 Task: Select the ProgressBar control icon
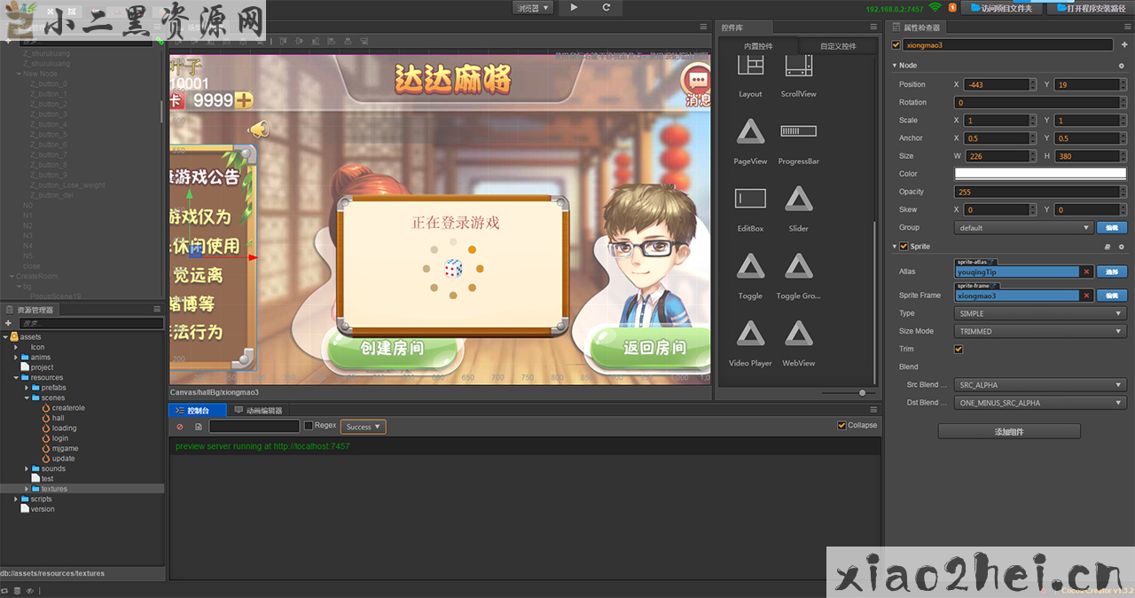[799, 131]
